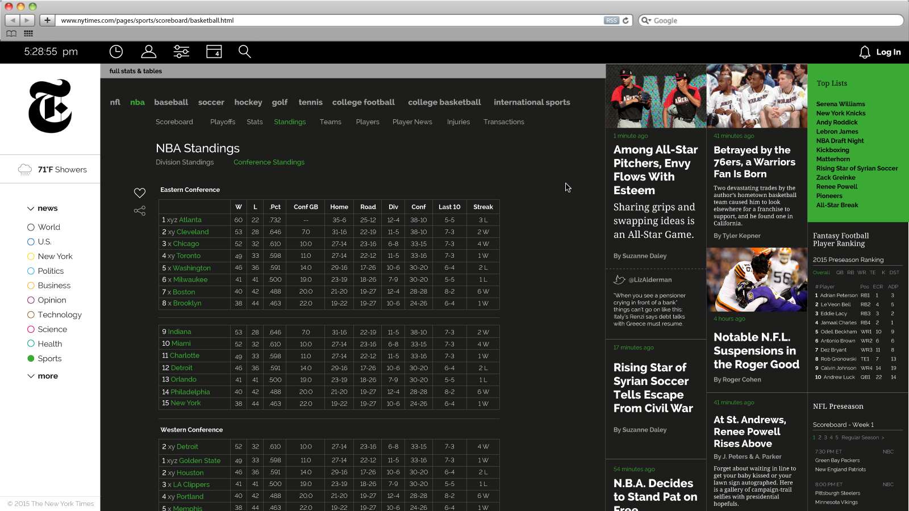Open full stats & tables link
909x511 pixels.
(x=136, y=71)
